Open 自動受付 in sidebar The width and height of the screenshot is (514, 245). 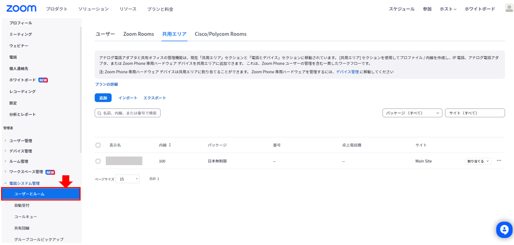click(23, 205)
